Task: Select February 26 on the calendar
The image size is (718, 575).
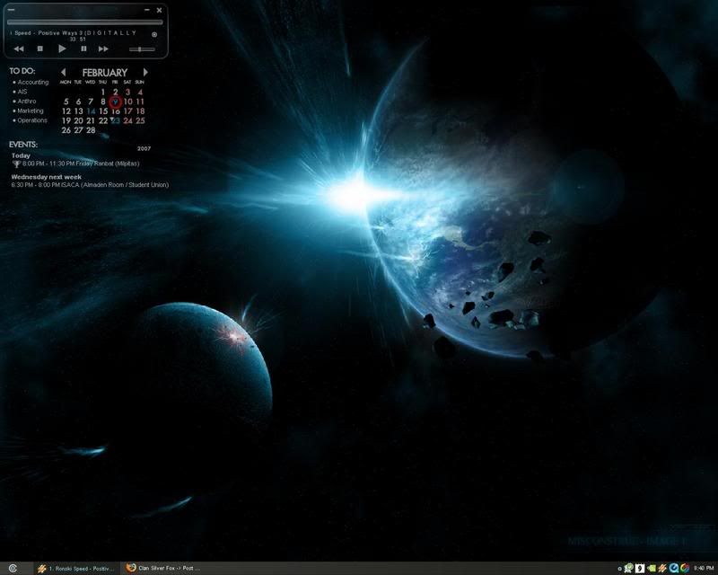Action: point(66,130)
